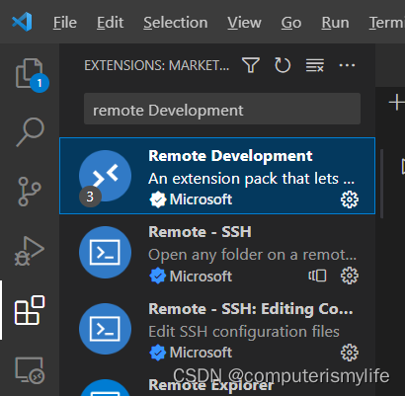
Task: Open the Run menu
Action: click(335, 23)
